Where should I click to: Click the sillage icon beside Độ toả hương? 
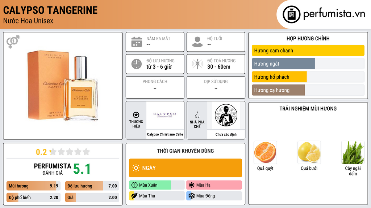pyautogui.click(x=197, y=64)
